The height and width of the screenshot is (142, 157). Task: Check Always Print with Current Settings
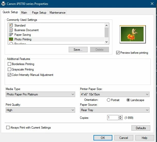[8, 127]
